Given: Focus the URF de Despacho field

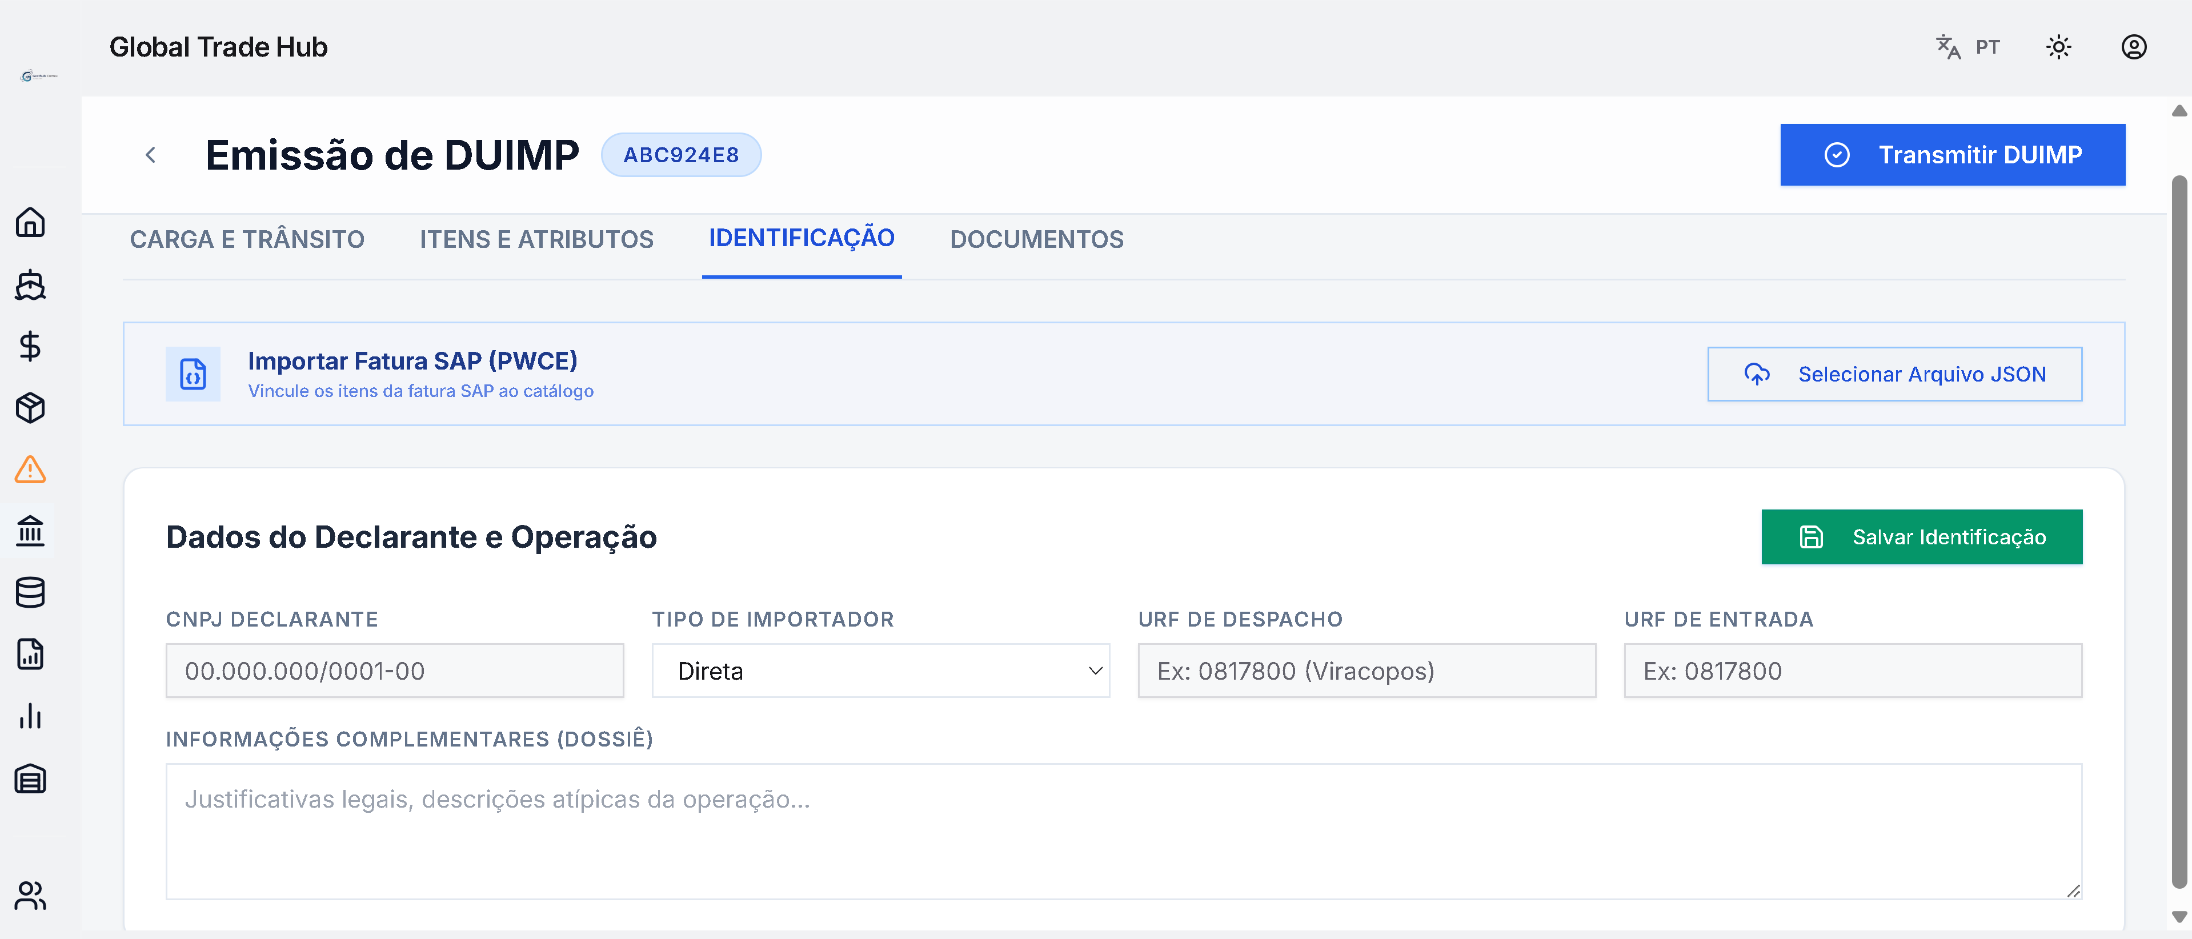Looking at the screenshot, I should pos(1367,671).
